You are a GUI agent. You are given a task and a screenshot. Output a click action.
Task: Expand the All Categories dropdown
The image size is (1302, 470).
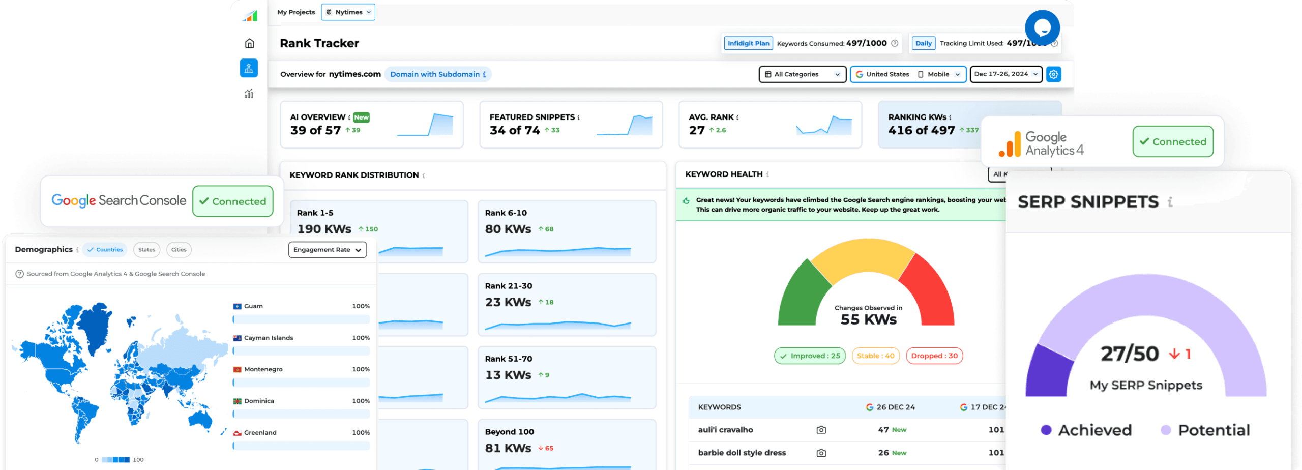802,74
